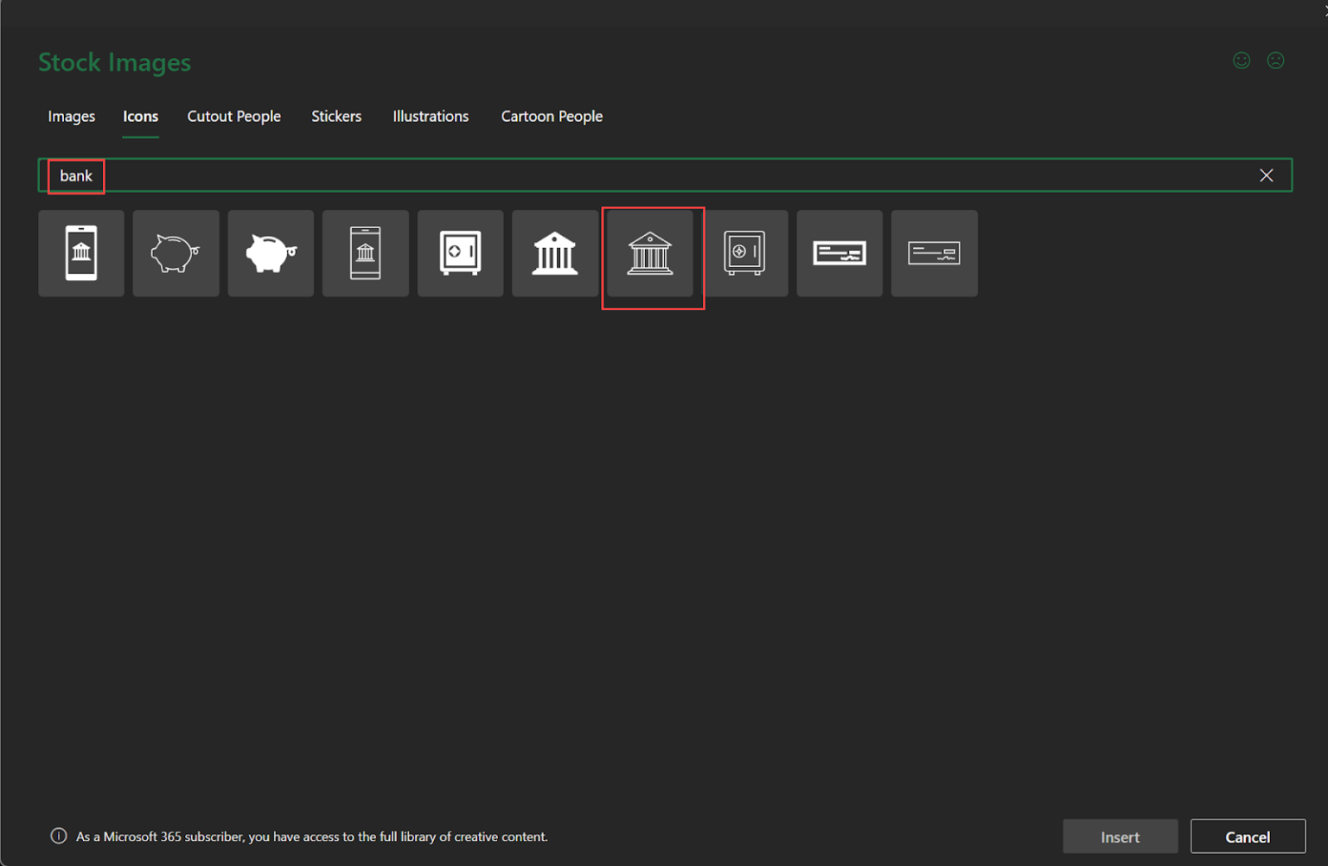Select the bold safe vault icon
The width and height of the screenshot is (1328, 866).
coord(461,253)
